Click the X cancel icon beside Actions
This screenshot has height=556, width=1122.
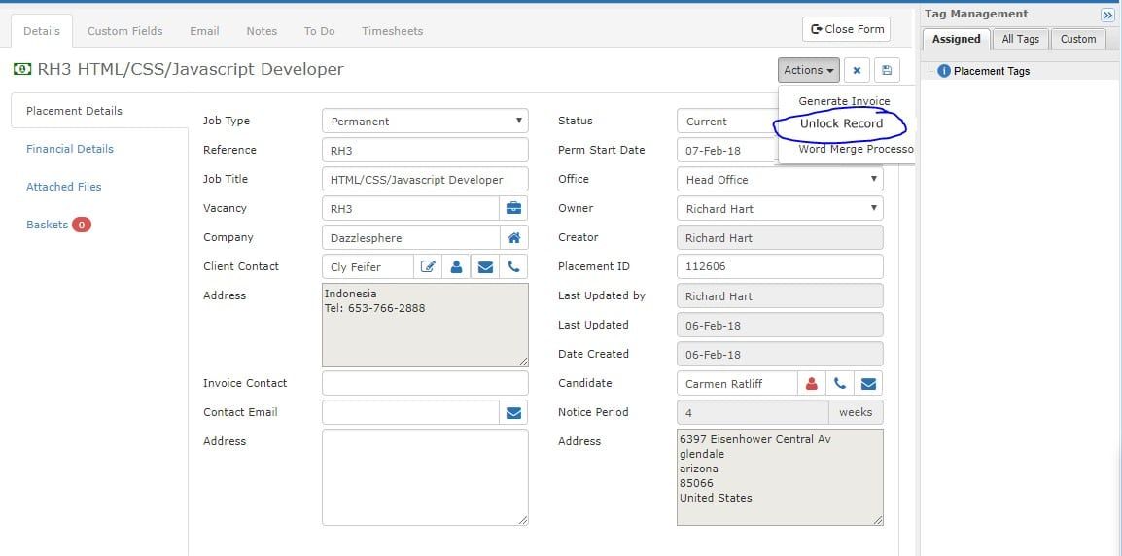tap(857, 70)
